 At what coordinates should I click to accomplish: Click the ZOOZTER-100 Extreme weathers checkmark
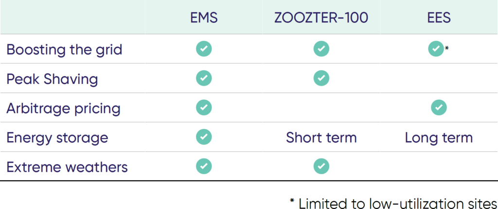click(321, 166)
